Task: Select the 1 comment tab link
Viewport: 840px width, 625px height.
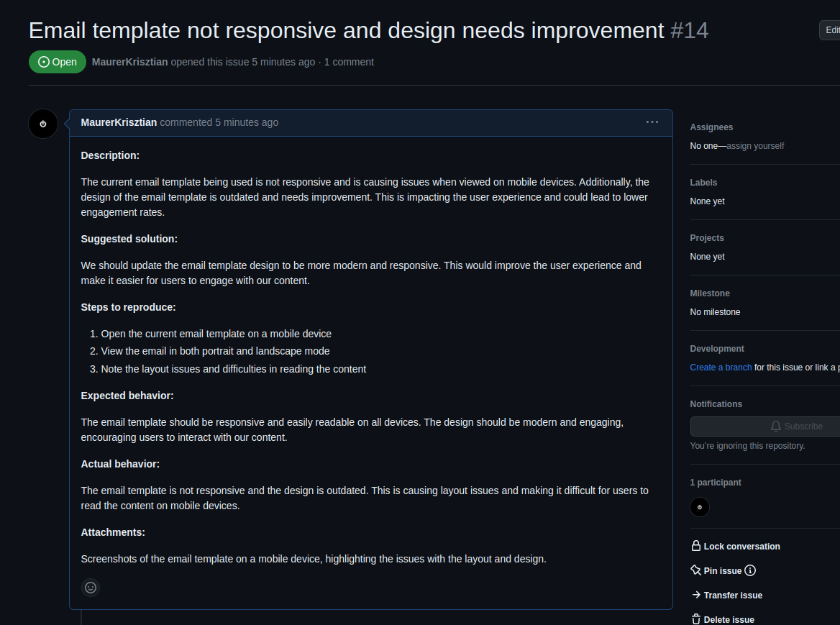Action: point(348,62)
